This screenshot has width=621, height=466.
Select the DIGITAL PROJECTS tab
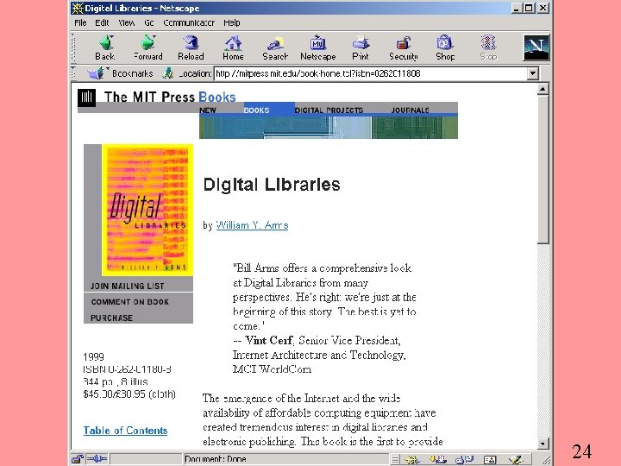[x=329, y=110]
